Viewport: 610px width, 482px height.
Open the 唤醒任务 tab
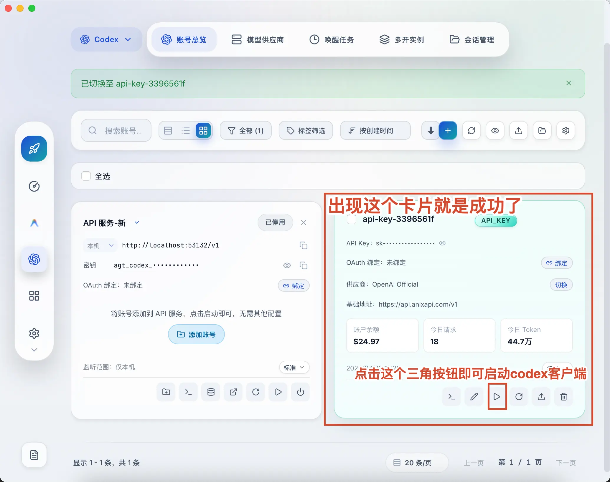pos(332,39)
